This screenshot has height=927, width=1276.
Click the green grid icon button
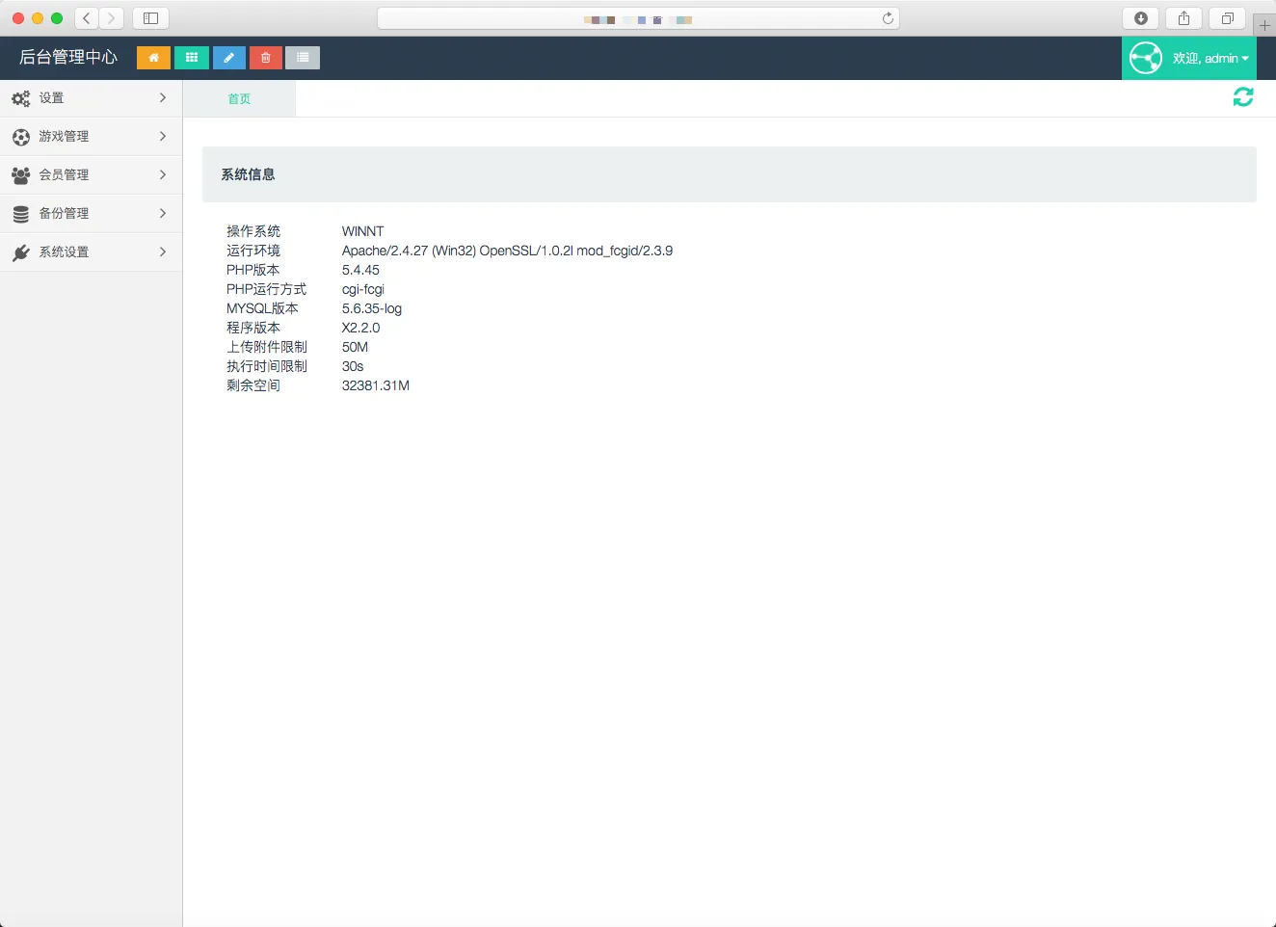click(192, 58)
